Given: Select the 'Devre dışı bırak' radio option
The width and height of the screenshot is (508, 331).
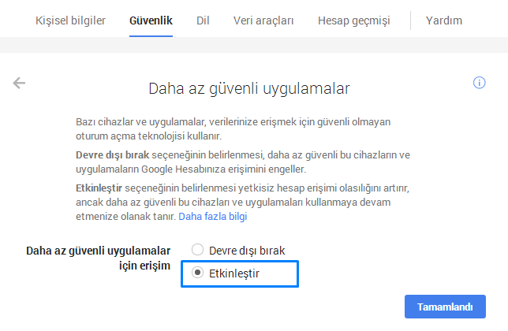Looking at the screenshot, I should click(x=197, y=250).
